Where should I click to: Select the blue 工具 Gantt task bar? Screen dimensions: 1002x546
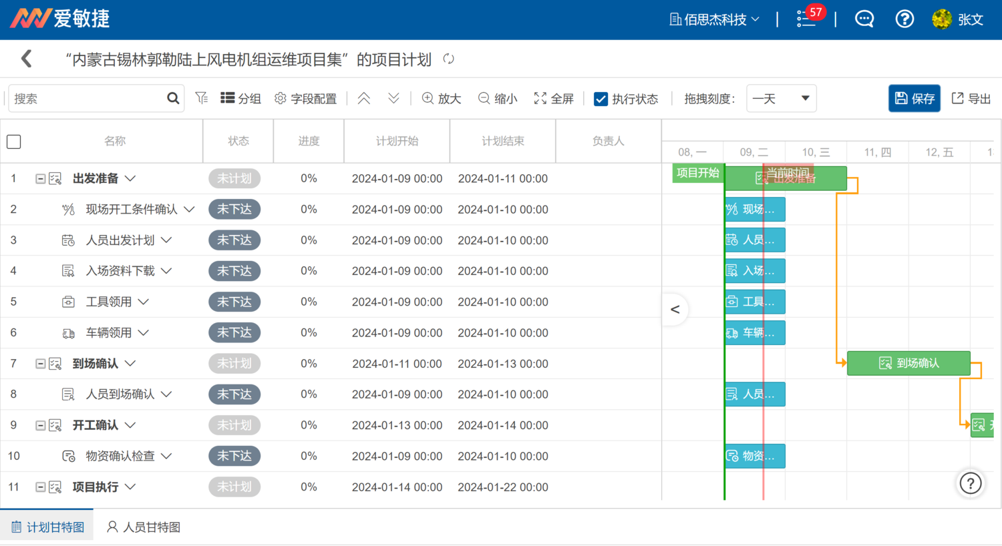coord(755,302)
